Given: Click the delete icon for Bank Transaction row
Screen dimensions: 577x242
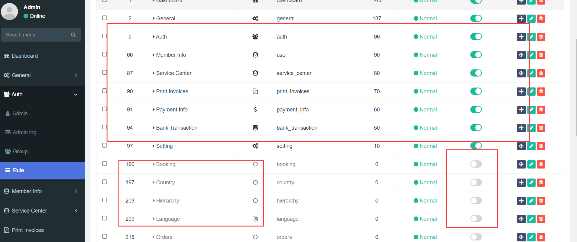Looking at the screenshot, I should 541,128.
